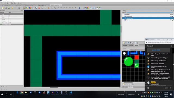Save the current map

pyautogui.click(x=8, y=8)
